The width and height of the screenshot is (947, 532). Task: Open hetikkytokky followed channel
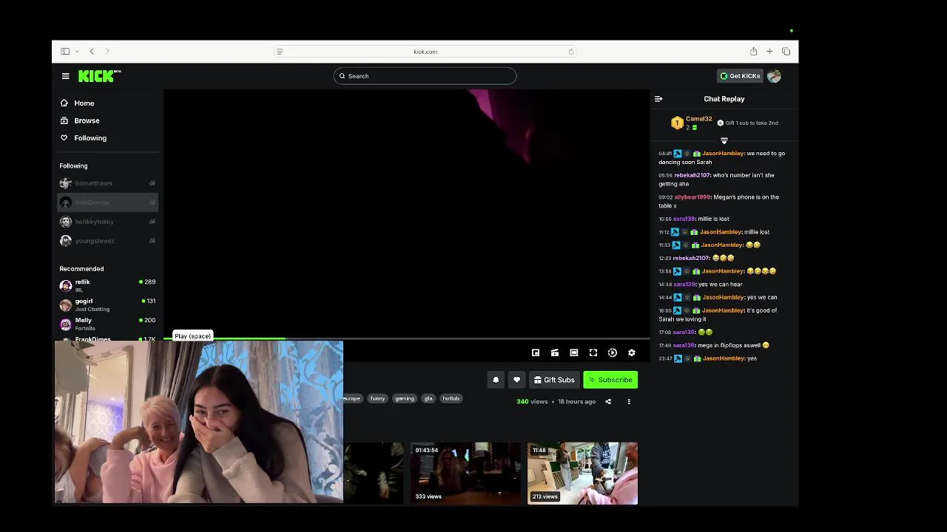tap(107, 222)
